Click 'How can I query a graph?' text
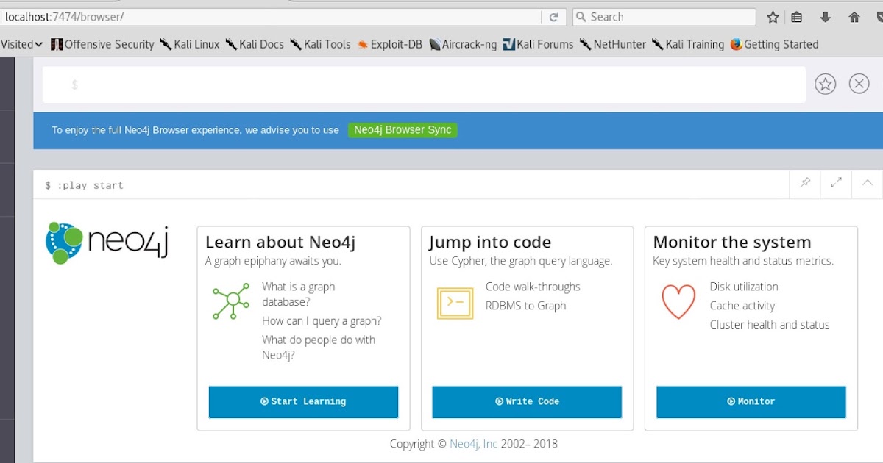Image resolution: width=883 pixels, height=463 pixels. tap(322, 321)
